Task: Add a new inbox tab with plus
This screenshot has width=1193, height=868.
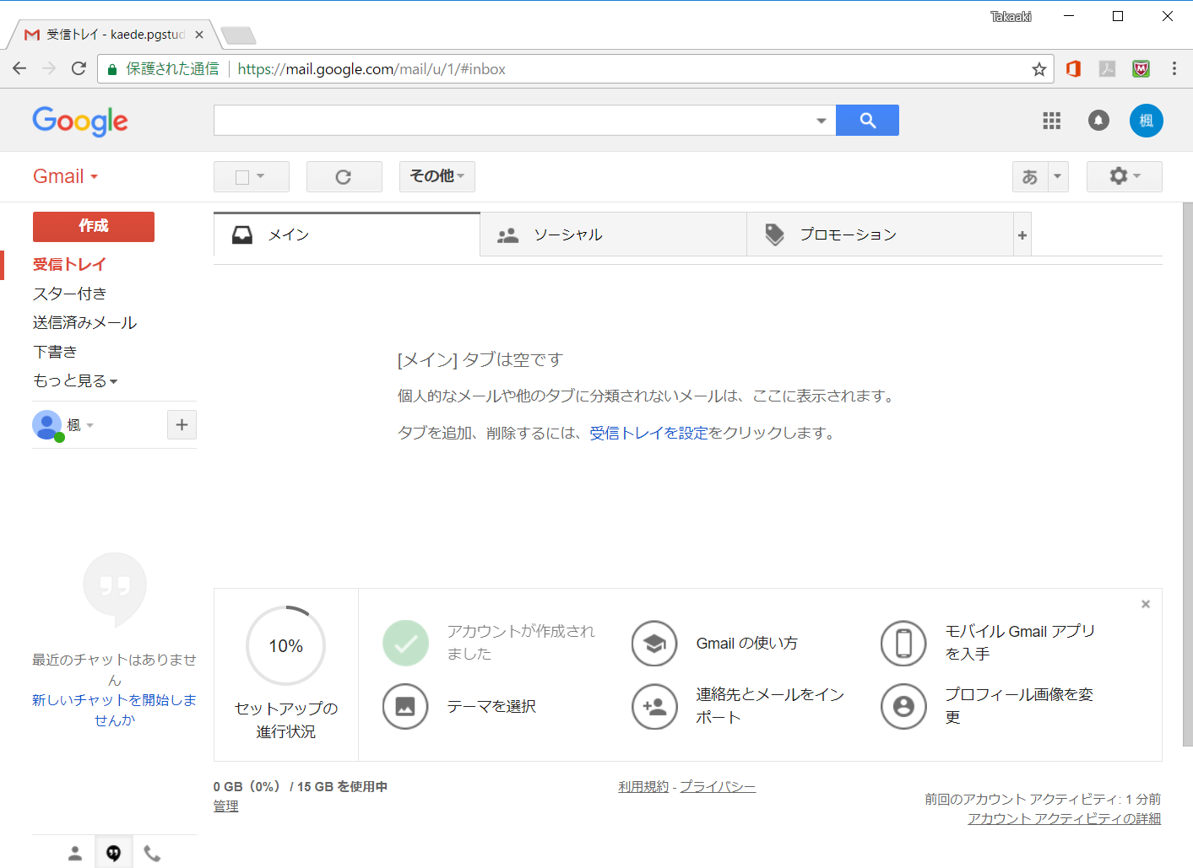Action: [1022, 235]
